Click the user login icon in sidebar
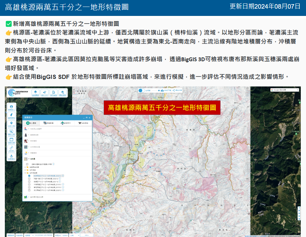 pos(11,107)
